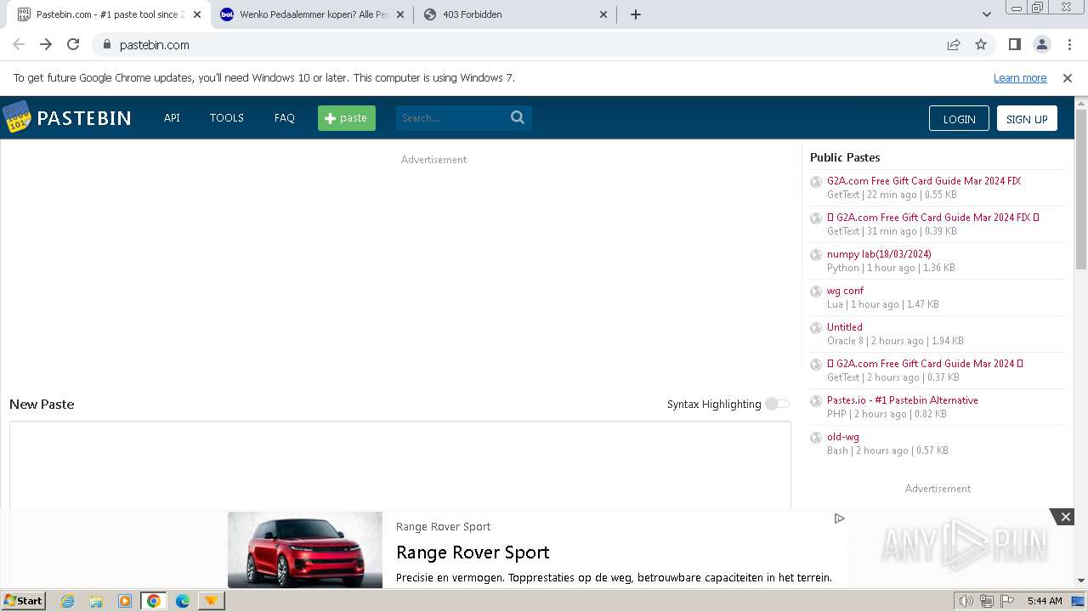This screenshot has height=612, width=1088.
Task: Close the Wenko Pedaalemmer tab
Action: coord(400,14)
